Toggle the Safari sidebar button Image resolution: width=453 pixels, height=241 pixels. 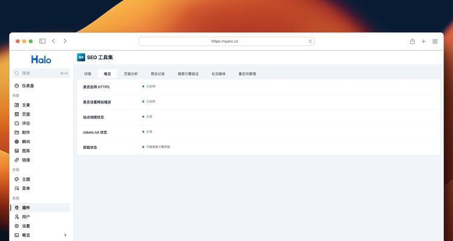point(42,41)
